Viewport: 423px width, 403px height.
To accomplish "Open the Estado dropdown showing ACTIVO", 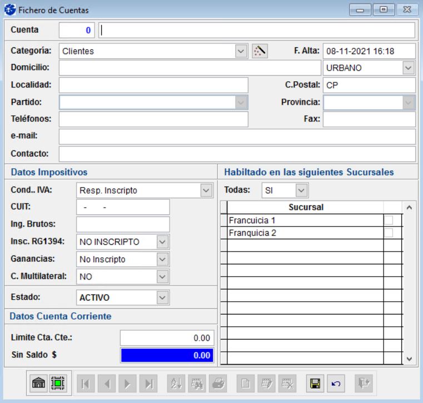I will coord(162,298).
